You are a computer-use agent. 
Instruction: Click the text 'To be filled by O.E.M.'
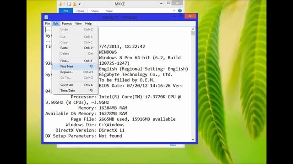click(x=127, y=80)
